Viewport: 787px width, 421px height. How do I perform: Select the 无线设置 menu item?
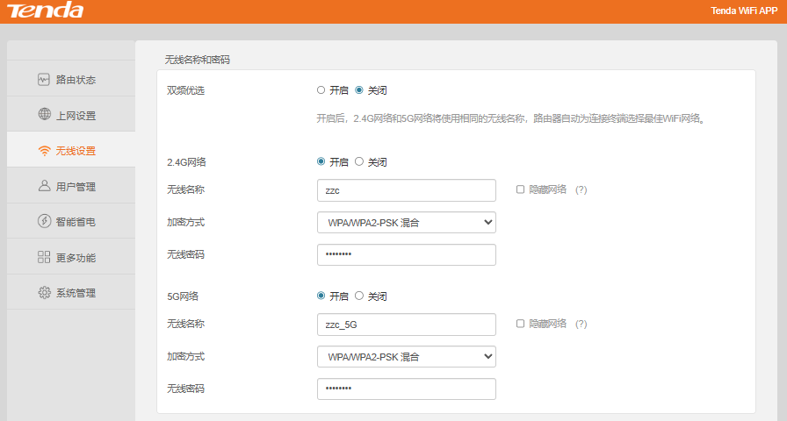(x=71, y=150)
